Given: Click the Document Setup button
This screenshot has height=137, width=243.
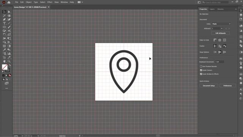Looking at the screenshot, I should coord(208,86).
